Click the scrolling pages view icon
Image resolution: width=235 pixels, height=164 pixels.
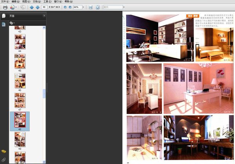click(x=90, y=7)
